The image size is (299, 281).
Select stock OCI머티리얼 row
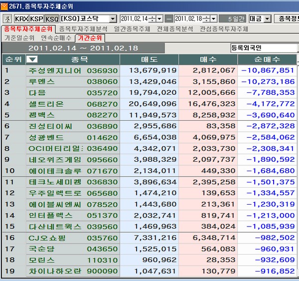point(149,148)
